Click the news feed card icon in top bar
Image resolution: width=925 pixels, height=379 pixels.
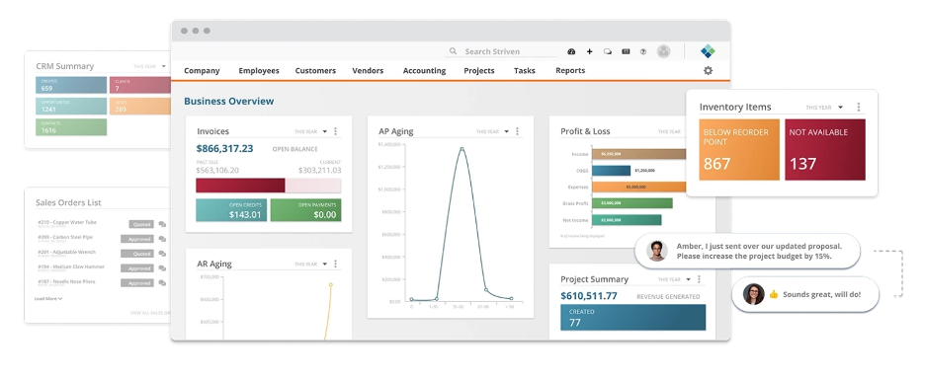(x=626, y=52)
